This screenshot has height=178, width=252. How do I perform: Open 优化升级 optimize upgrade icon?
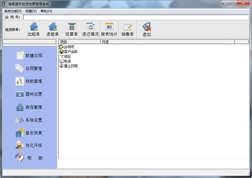pyautogui.click(x=20, y=145)
